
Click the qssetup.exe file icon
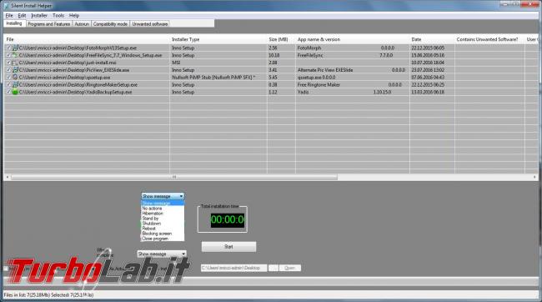coord(15,77)
